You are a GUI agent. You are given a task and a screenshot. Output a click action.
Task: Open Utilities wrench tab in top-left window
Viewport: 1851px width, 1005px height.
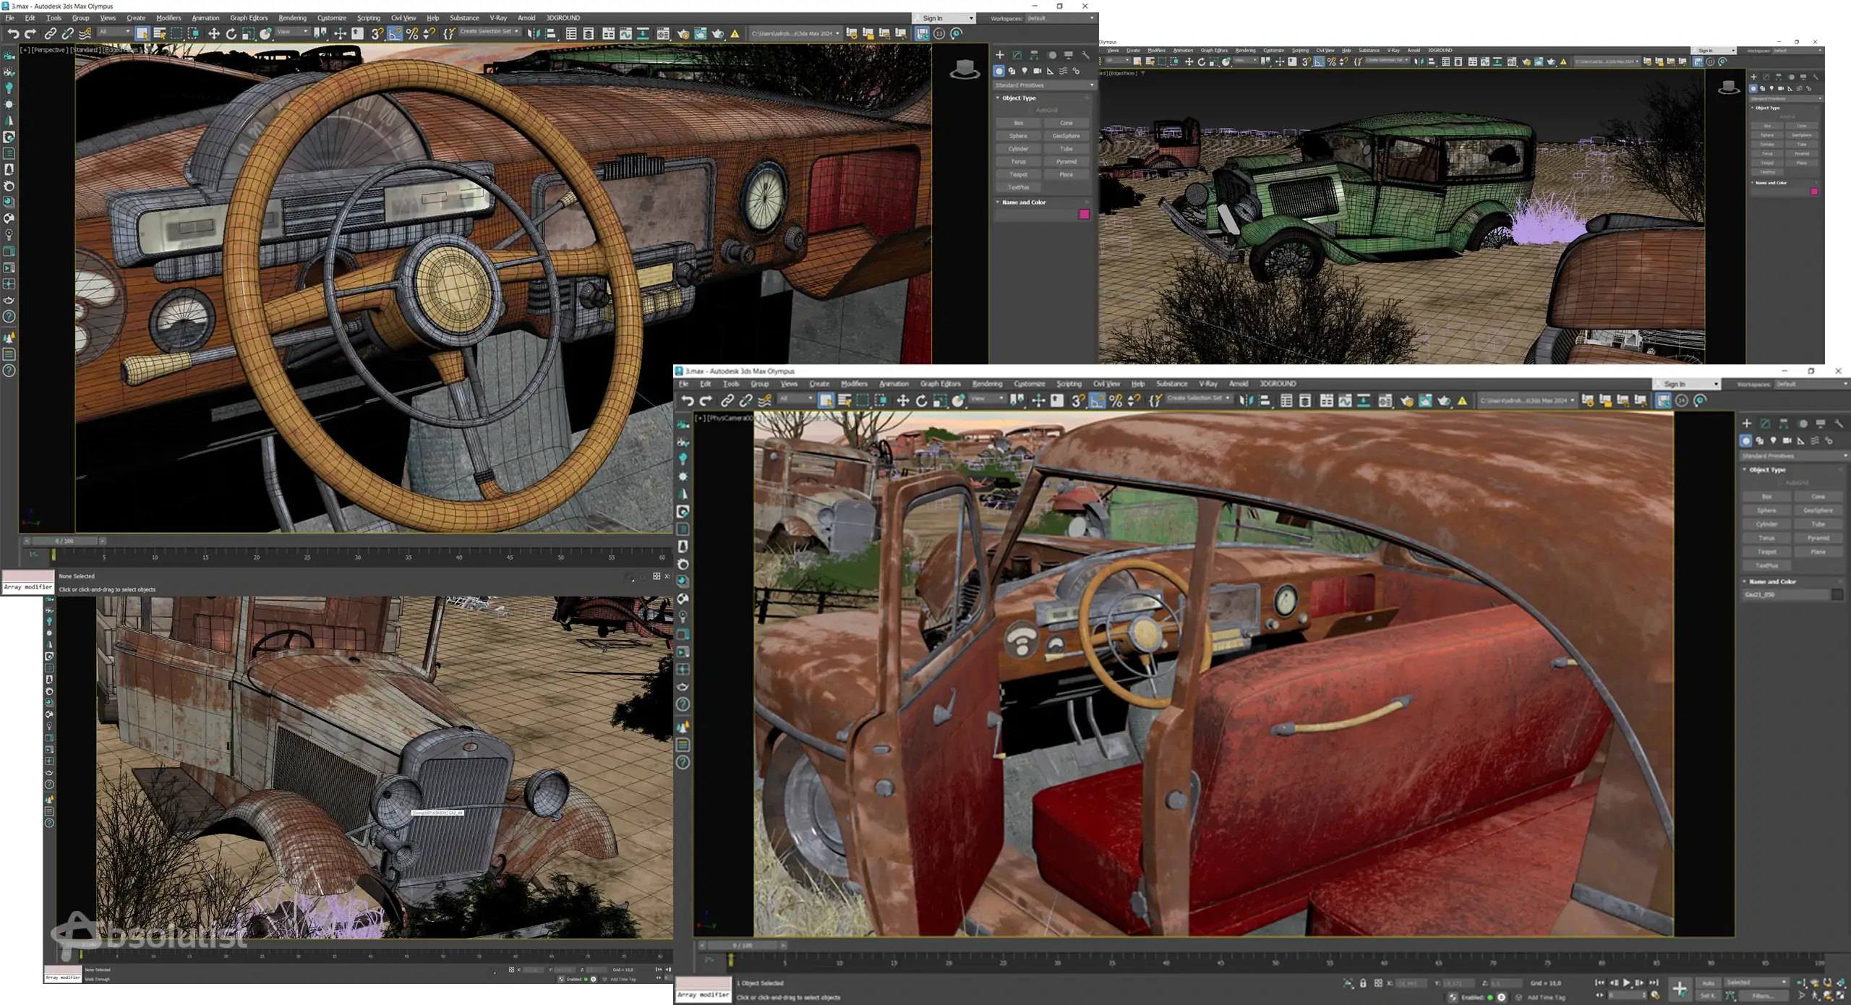tap(1085, 55)
